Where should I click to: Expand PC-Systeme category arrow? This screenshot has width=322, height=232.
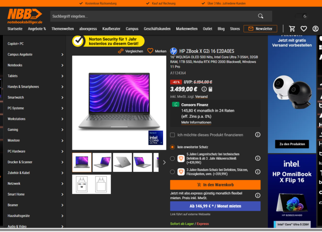pos(62,108)
